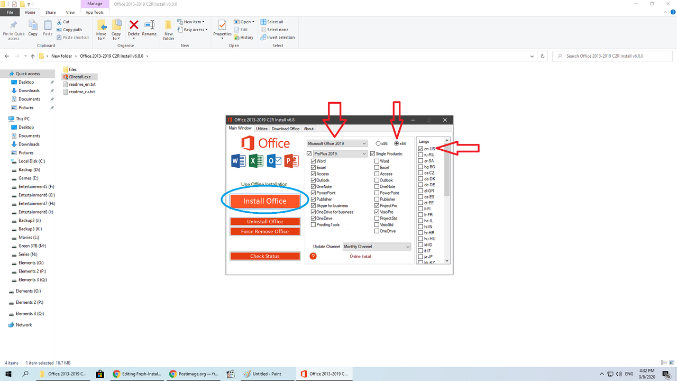Click the Online Install label

[x=360, y=256]
